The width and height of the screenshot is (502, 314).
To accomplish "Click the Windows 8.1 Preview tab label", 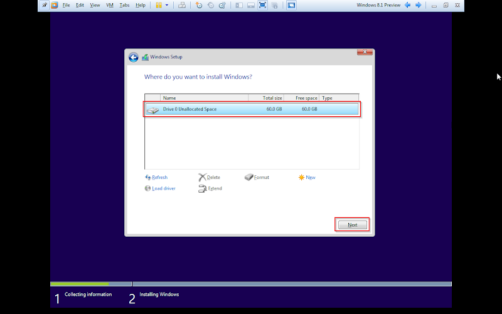I will point(378,5).
